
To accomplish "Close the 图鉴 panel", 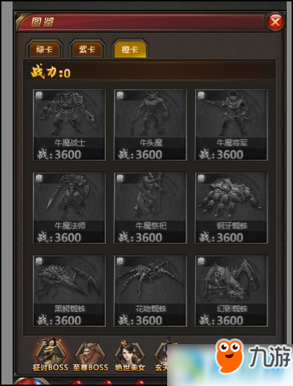I will (276, 22).
